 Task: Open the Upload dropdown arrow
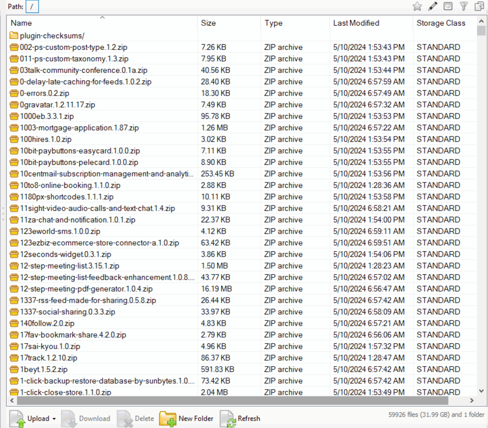[54, 419]
